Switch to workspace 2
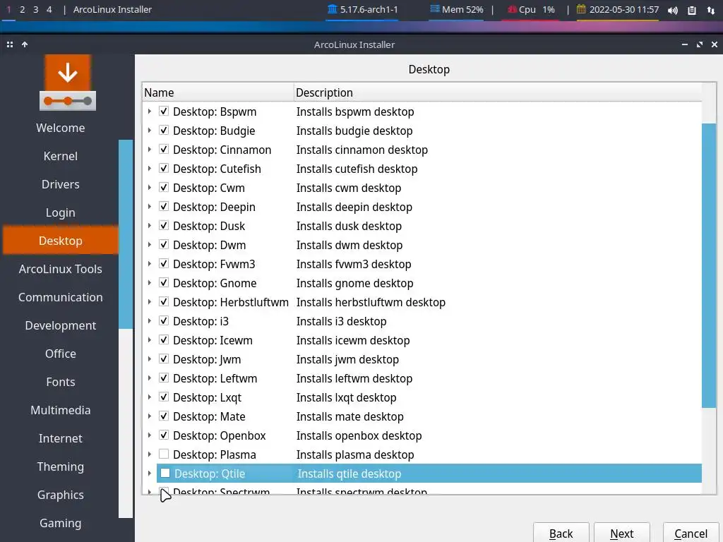The width and height of the screenshot is (723, 542). pyautogui.click(x=22, y=9)
